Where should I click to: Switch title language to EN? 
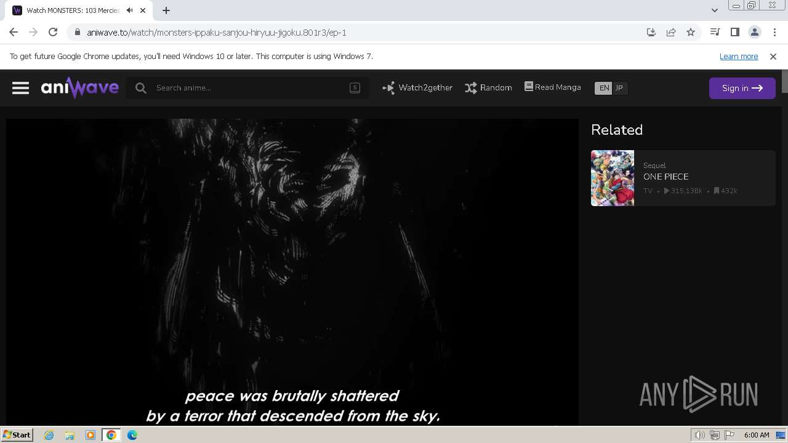604,88
